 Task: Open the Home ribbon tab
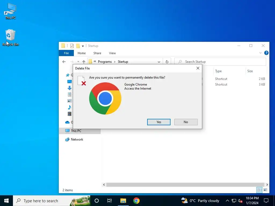pyautogui.click(x=82, y=53)
